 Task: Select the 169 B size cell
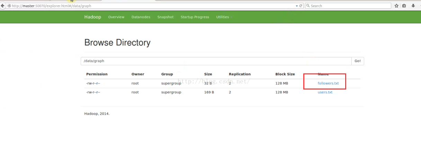pos(209,92)
